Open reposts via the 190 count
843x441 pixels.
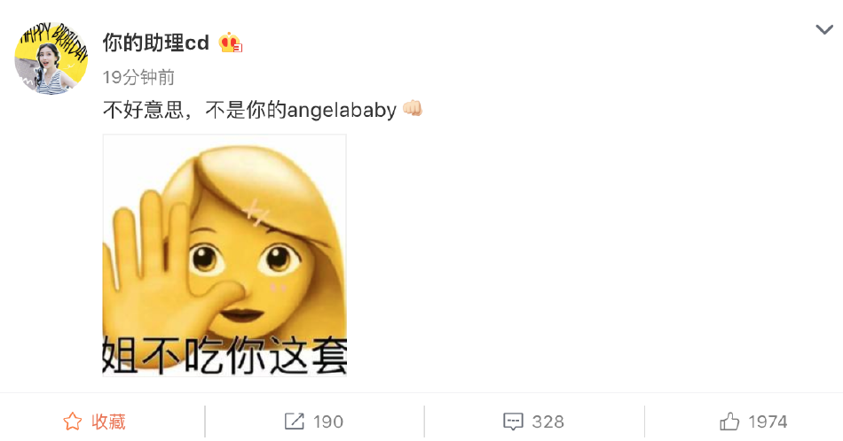[328, 422]
